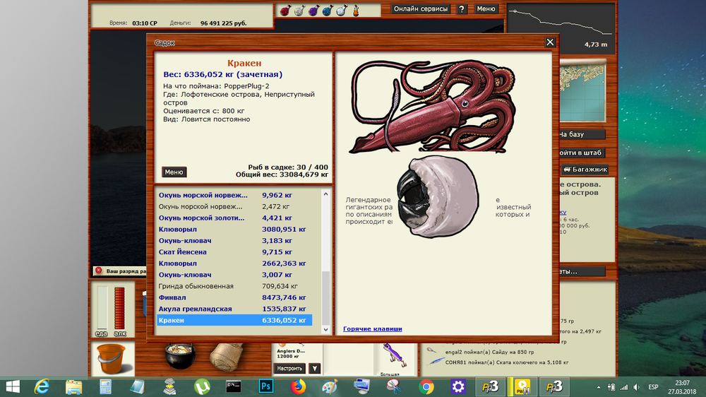Click the fish list scrollbar thumb
This screenshot has width=706, height=397.
[x=325, y=298]
